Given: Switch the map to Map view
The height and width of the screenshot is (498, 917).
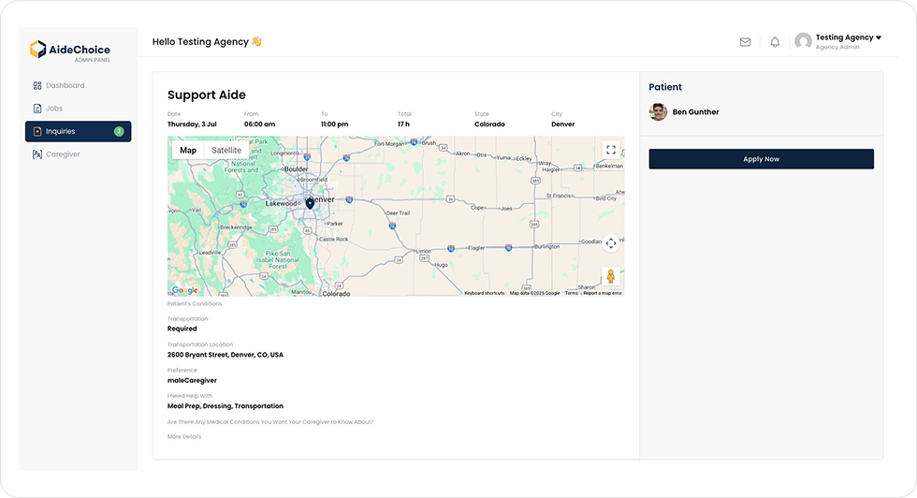Looking at the screenshot, I should (188, 151).
